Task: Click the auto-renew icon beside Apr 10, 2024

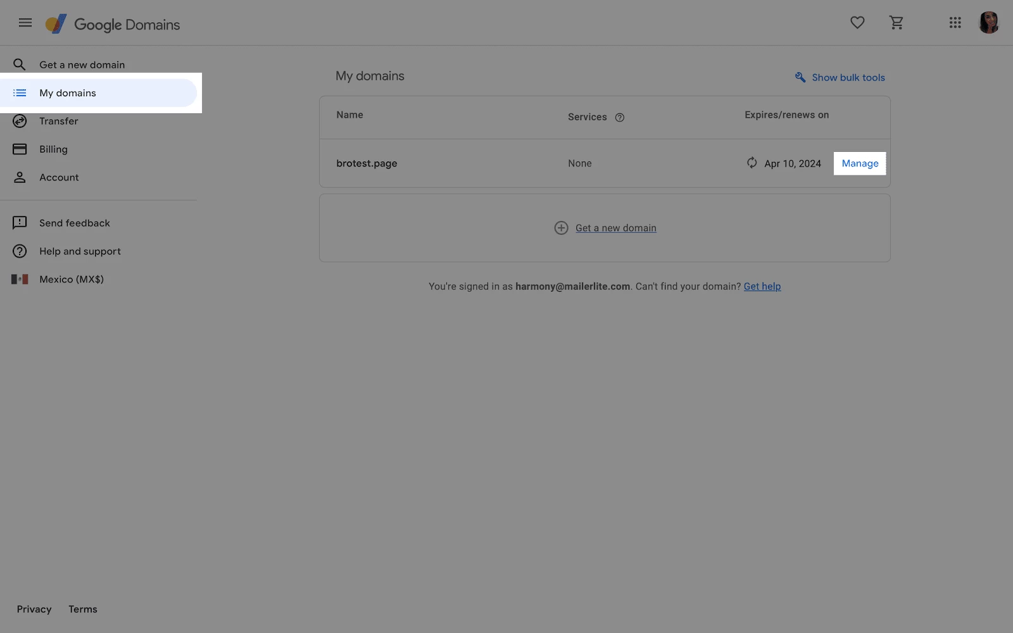Action: [x=752, y=163]
